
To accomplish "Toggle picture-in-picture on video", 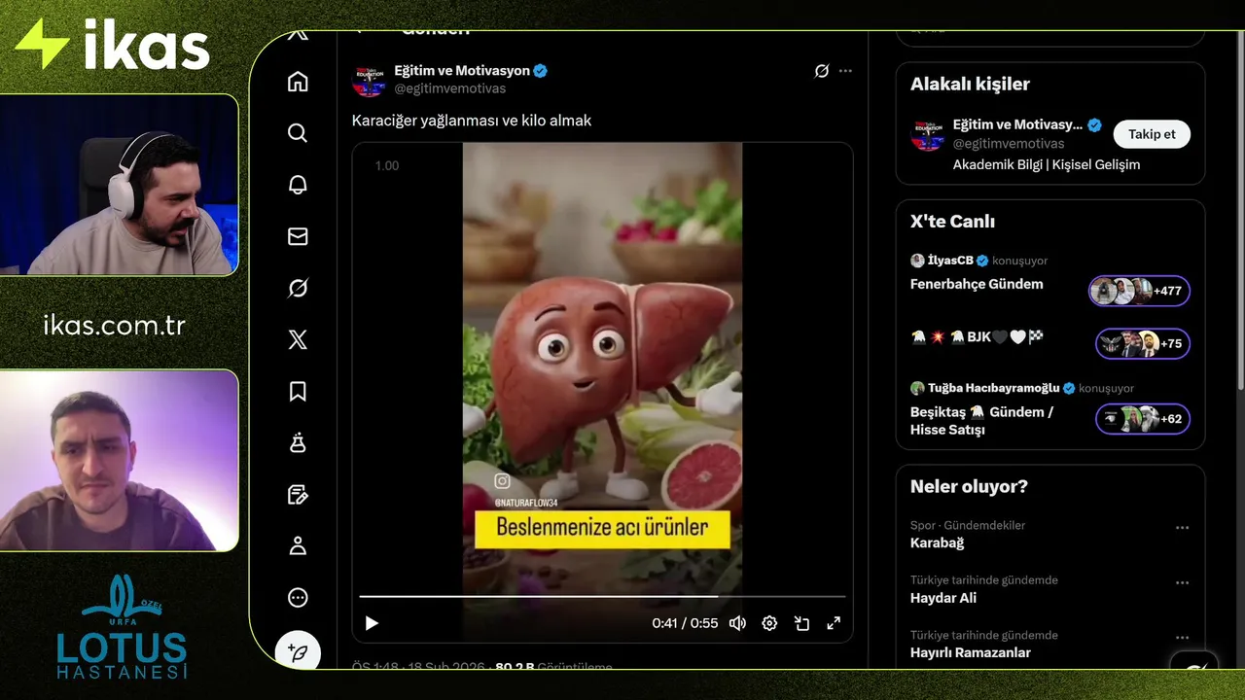I will (x=801, y=623).
